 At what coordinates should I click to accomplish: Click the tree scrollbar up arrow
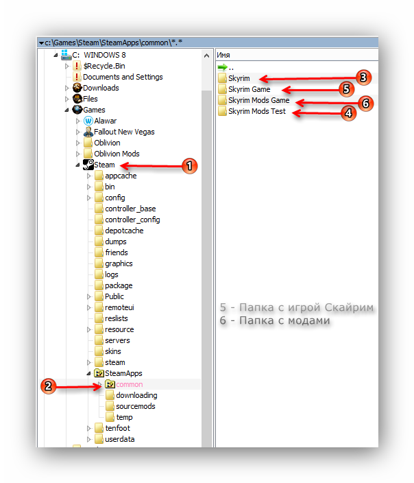(207, 56)
